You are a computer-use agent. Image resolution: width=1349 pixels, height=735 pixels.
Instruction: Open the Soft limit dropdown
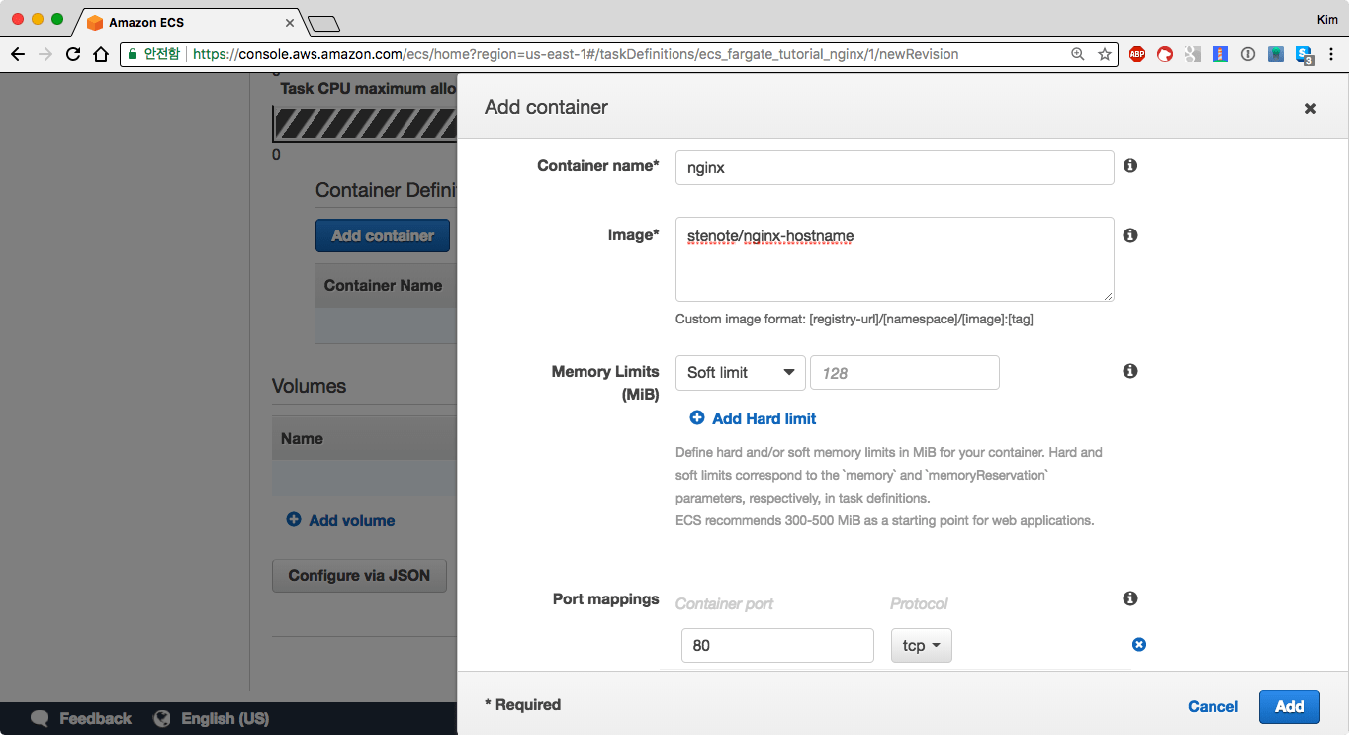740,373
